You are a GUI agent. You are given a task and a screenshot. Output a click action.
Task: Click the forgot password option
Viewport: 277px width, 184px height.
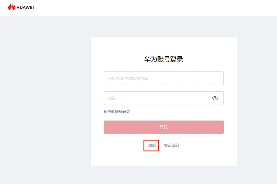pos(172,145)
